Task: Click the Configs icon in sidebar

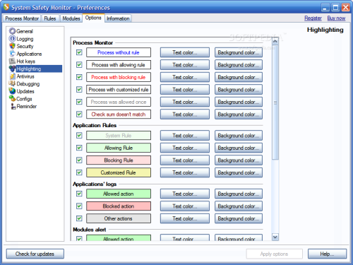Action: click(x=12, y=99)
